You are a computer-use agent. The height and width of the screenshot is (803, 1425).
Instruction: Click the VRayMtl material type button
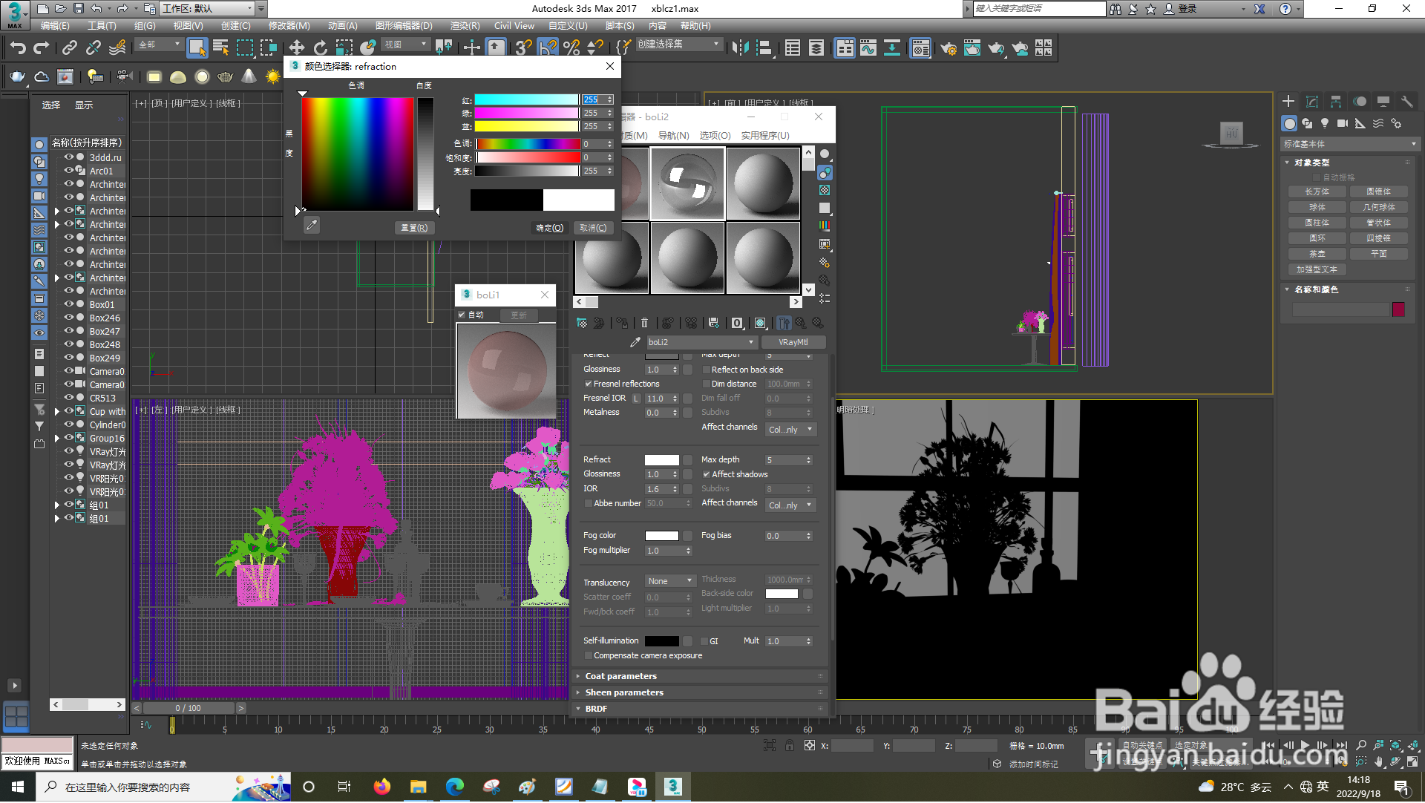click(x=793, y=342)
